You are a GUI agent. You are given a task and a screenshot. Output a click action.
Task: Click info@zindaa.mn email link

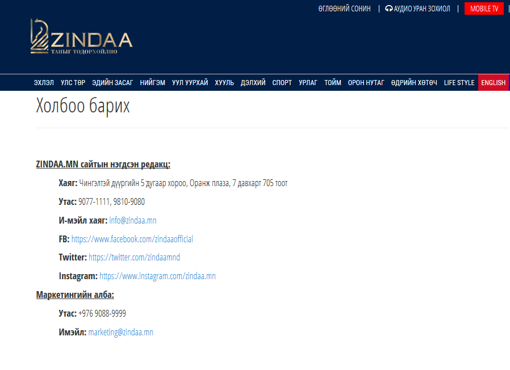[x=133, y=220]
